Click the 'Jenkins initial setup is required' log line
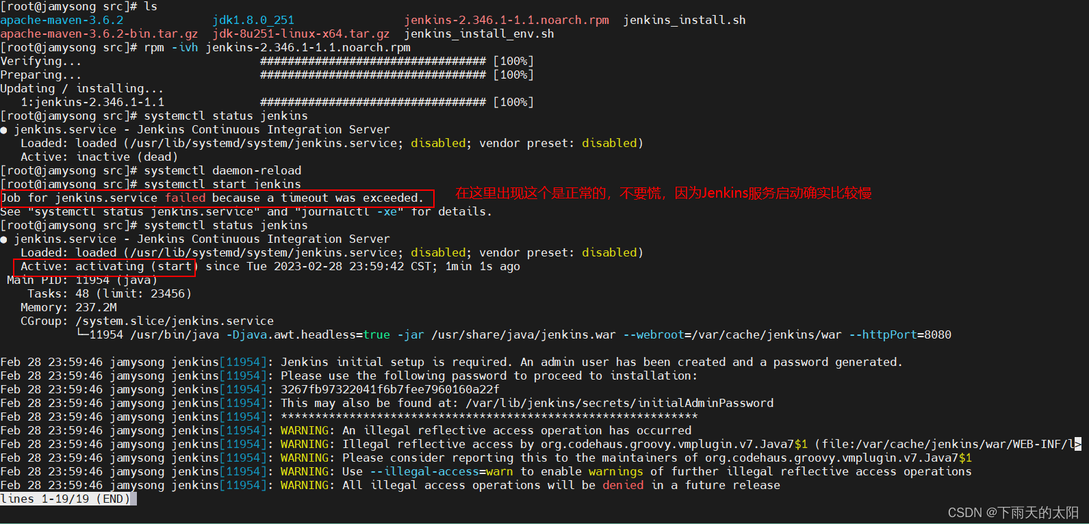1089x526 pixels. click(452, 363)
